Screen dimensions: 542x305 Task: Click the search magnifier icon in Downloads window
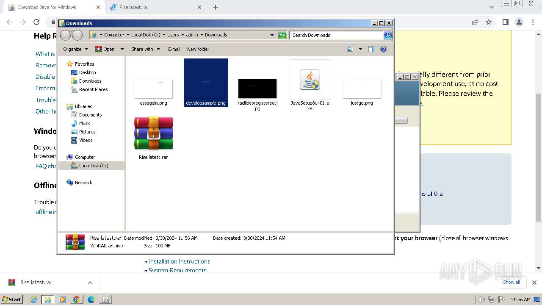coord(387,35)
